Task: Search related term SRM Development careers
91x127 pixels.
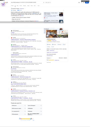Action: 18,108
